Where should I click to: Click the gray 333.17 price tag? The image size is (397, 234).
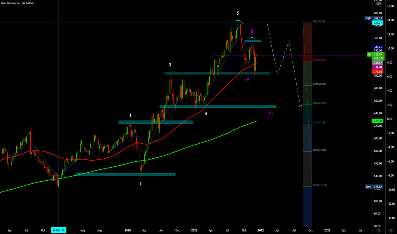click(377, 63)
